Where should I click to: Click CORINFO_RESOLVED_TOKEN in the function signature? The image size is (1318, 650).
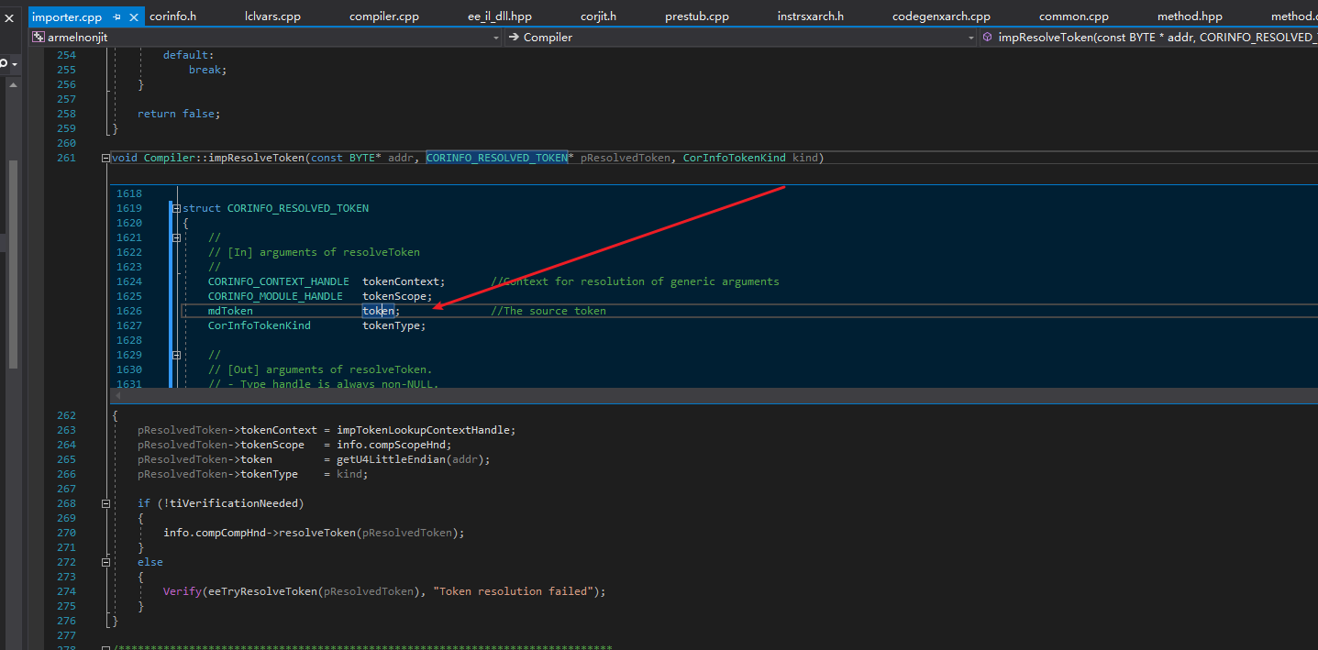496,158
